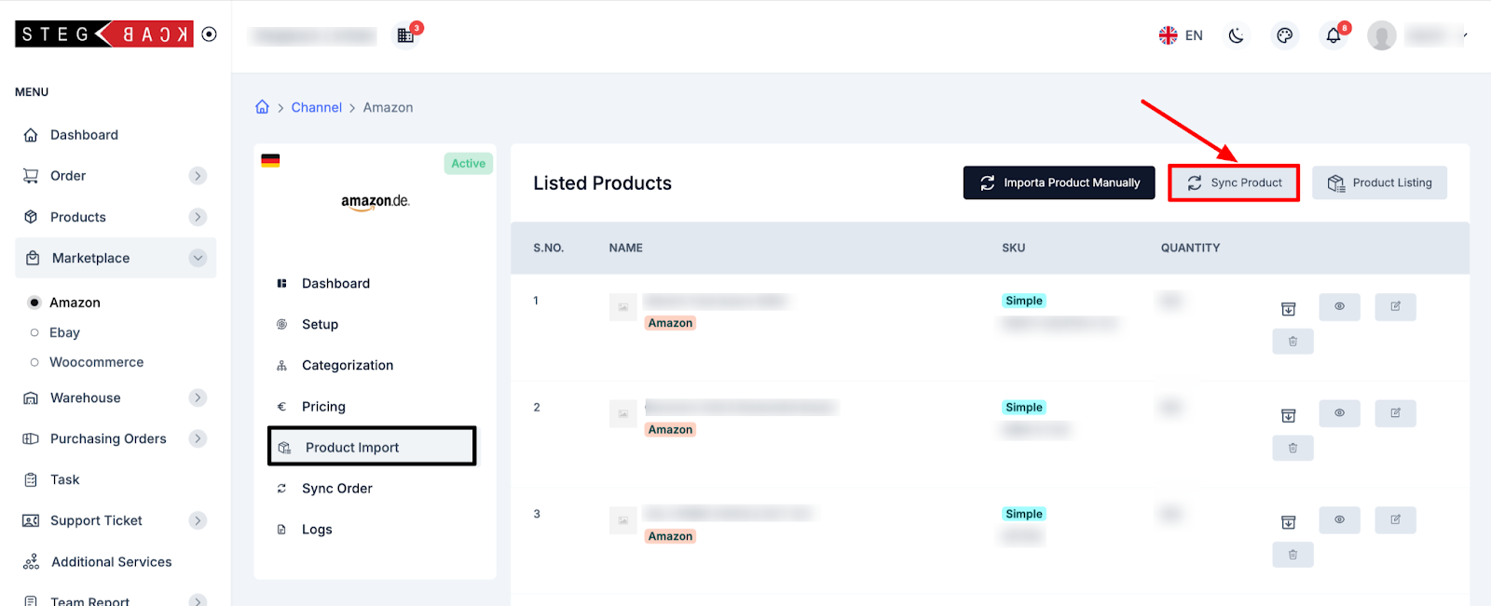Open Support Ticket menu item
The height and width of the screenshot is (606, 1491).
tap(96, 520)
